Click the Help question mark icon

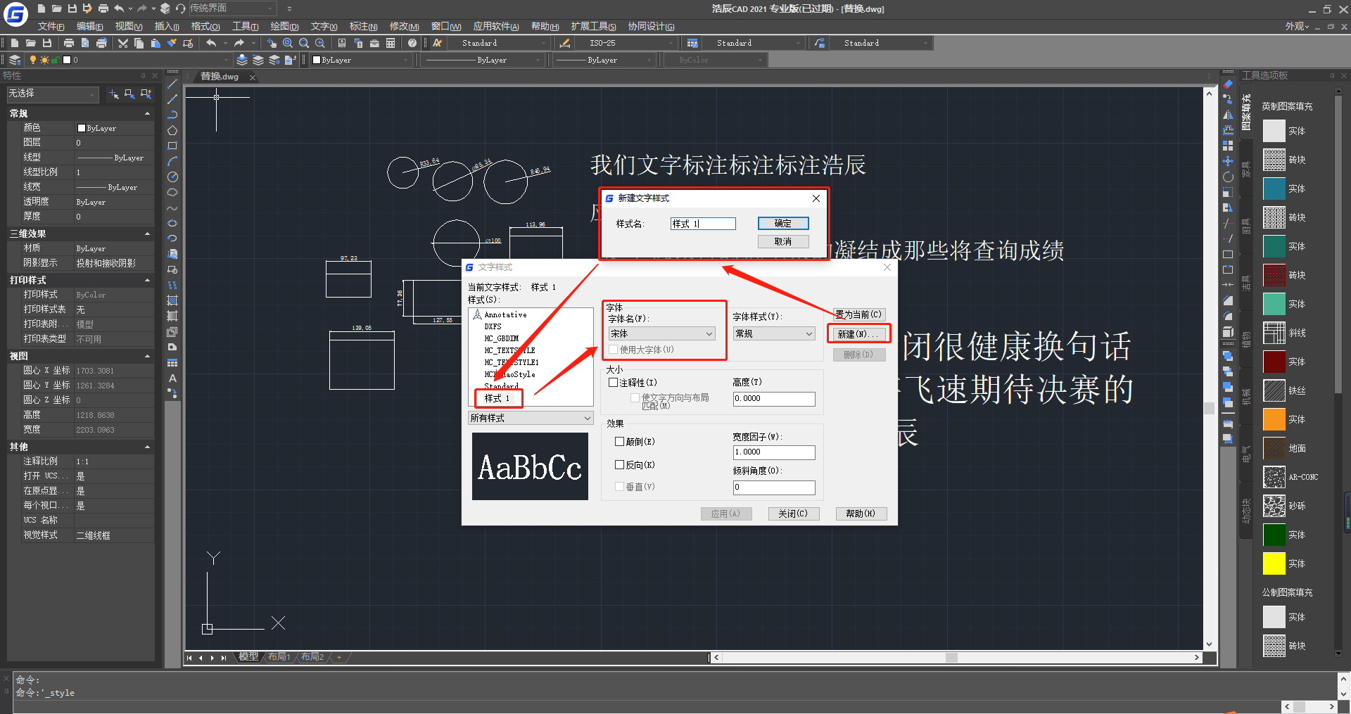tap(412, 43)
